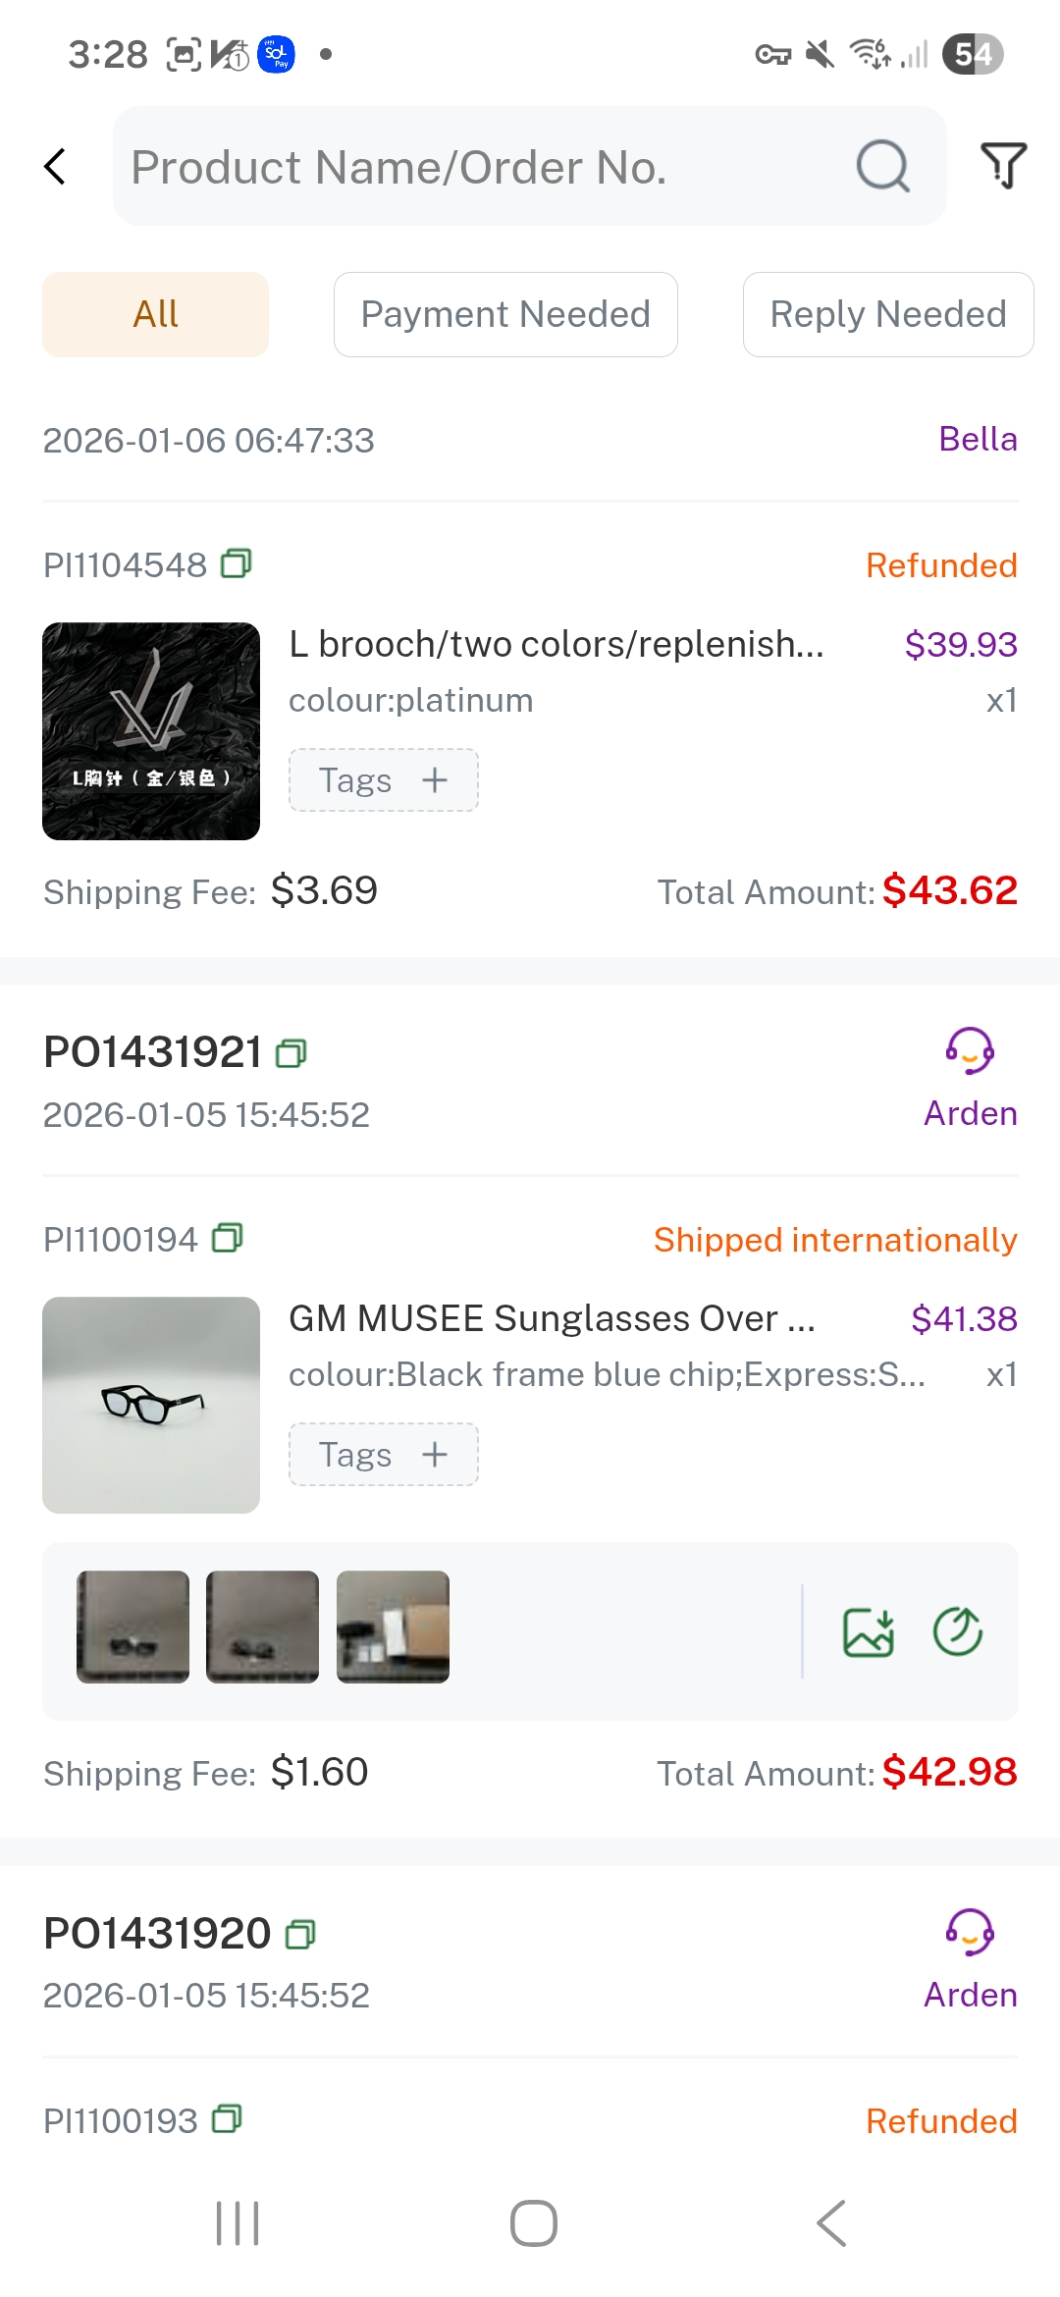Open the L brooch product image
1060x2297 pixels.
[151, 731]
